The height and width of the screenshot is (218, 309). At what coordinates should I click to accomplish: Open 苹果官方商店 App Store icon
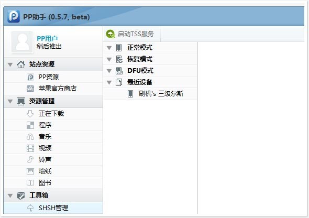[30, 89]
